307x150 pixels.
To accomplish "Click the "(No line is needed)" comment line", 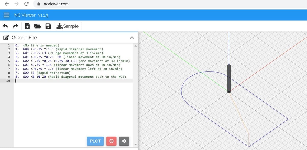I will click(41, 45).
